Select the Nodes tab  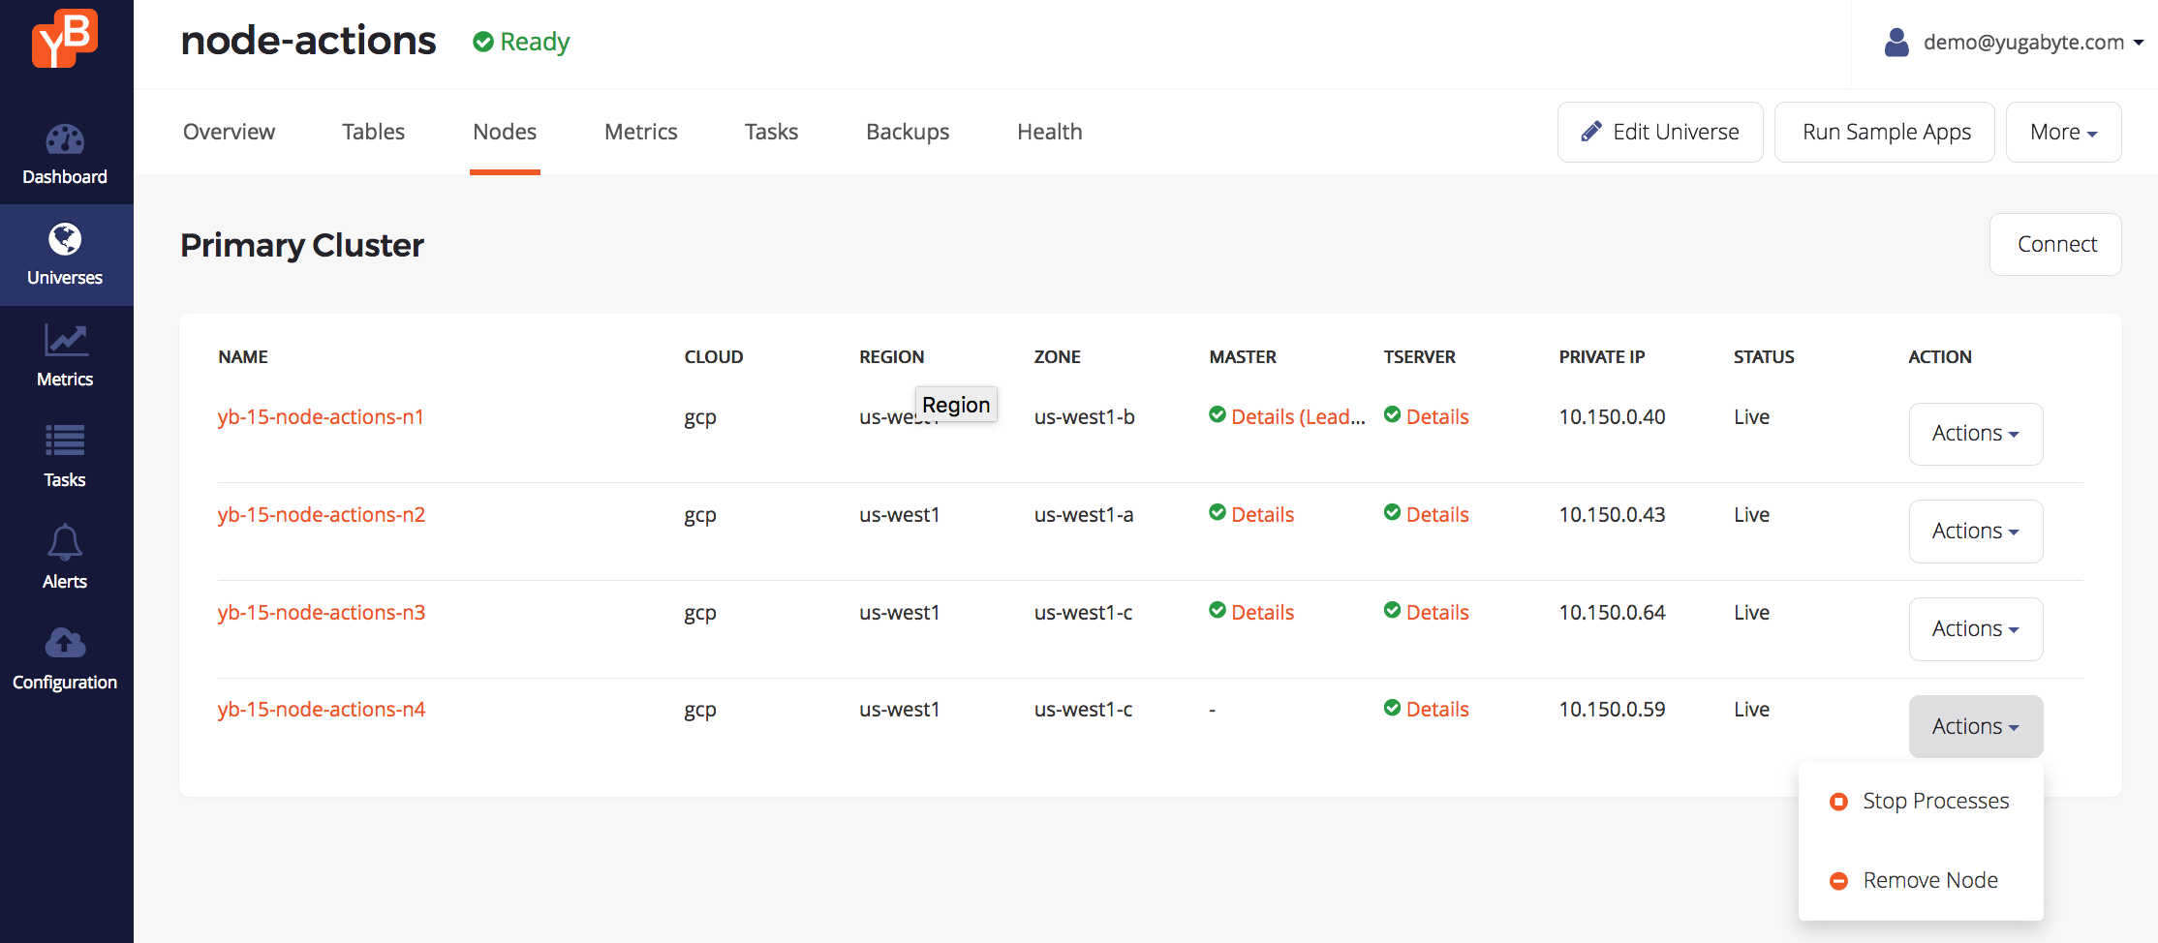tap(505, 132)
